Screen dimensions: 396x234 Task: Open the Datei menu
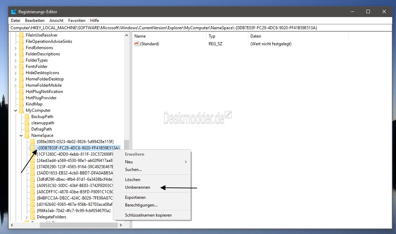point(15,21)
